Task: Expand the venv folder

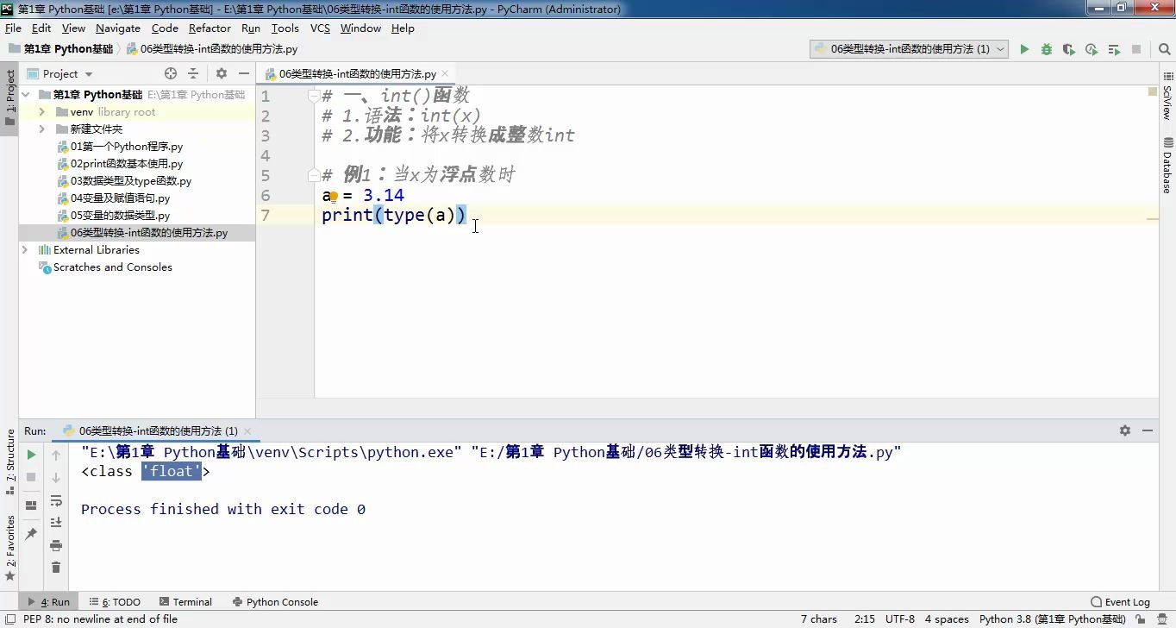Action: (x=41, y=112)
